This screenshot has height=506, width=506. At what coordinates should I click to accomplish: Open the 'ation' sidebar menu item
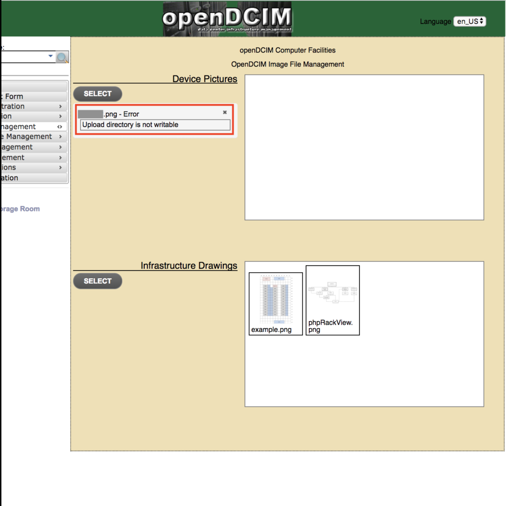click(x=34, y=178)
